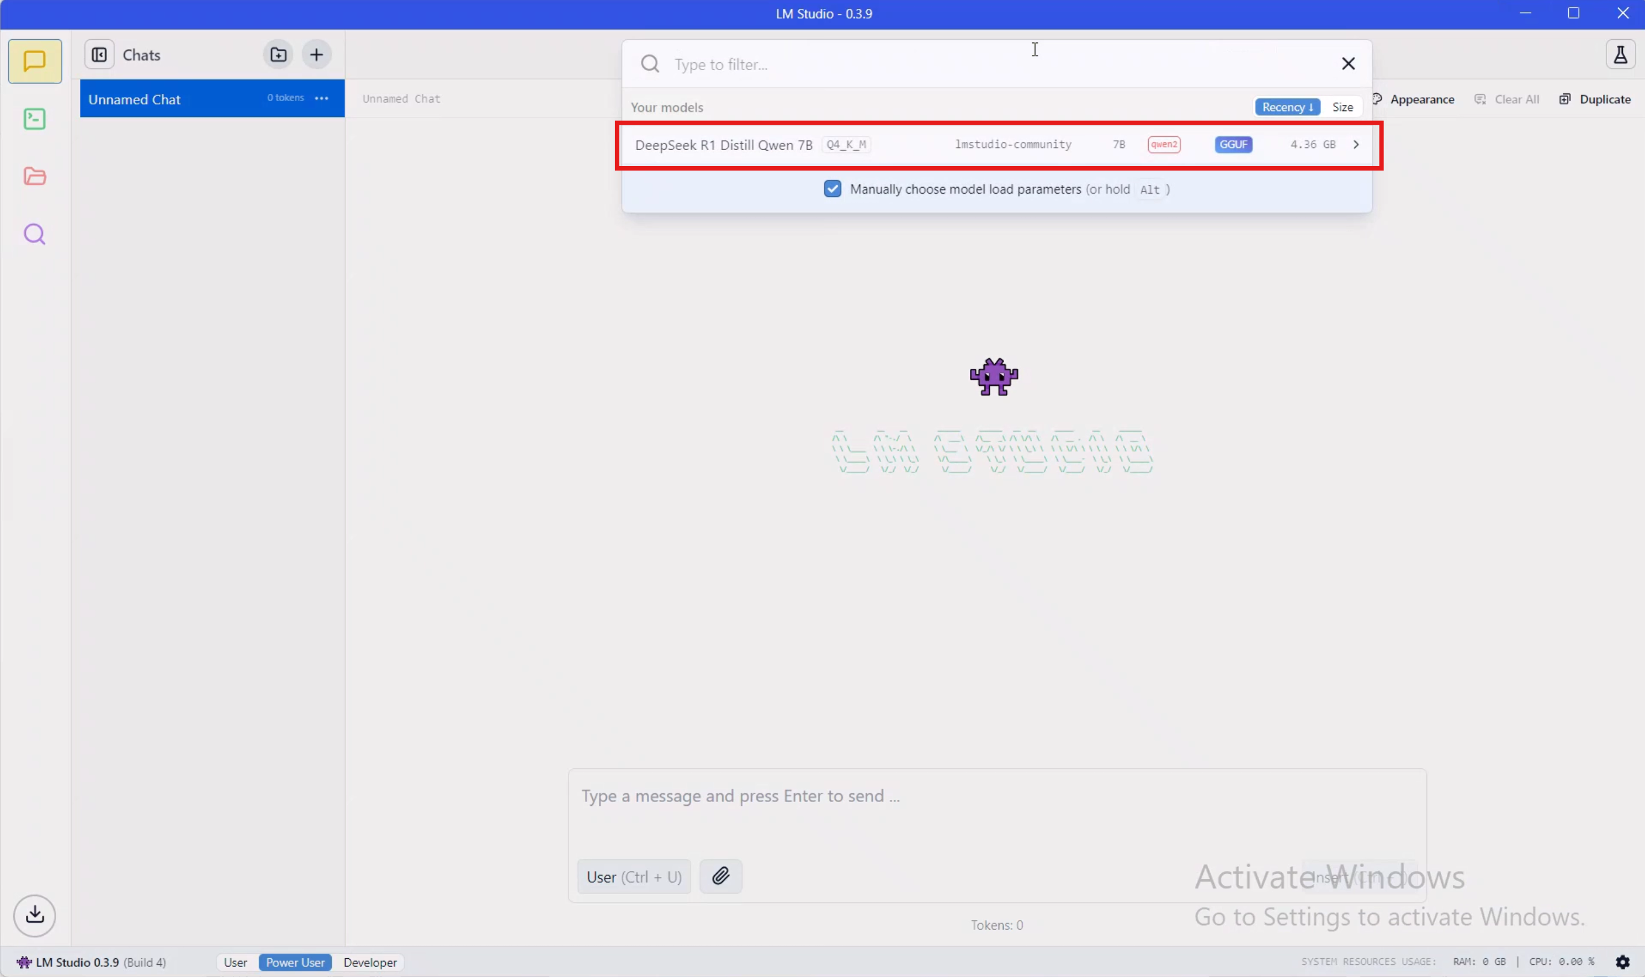
Task: Open the Discover search icon in sidebar
Action: pos(35,235)
